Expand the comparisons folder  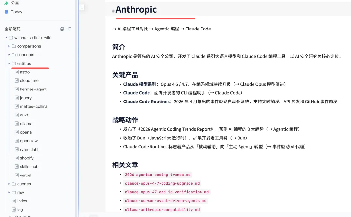tap(9, 46)
